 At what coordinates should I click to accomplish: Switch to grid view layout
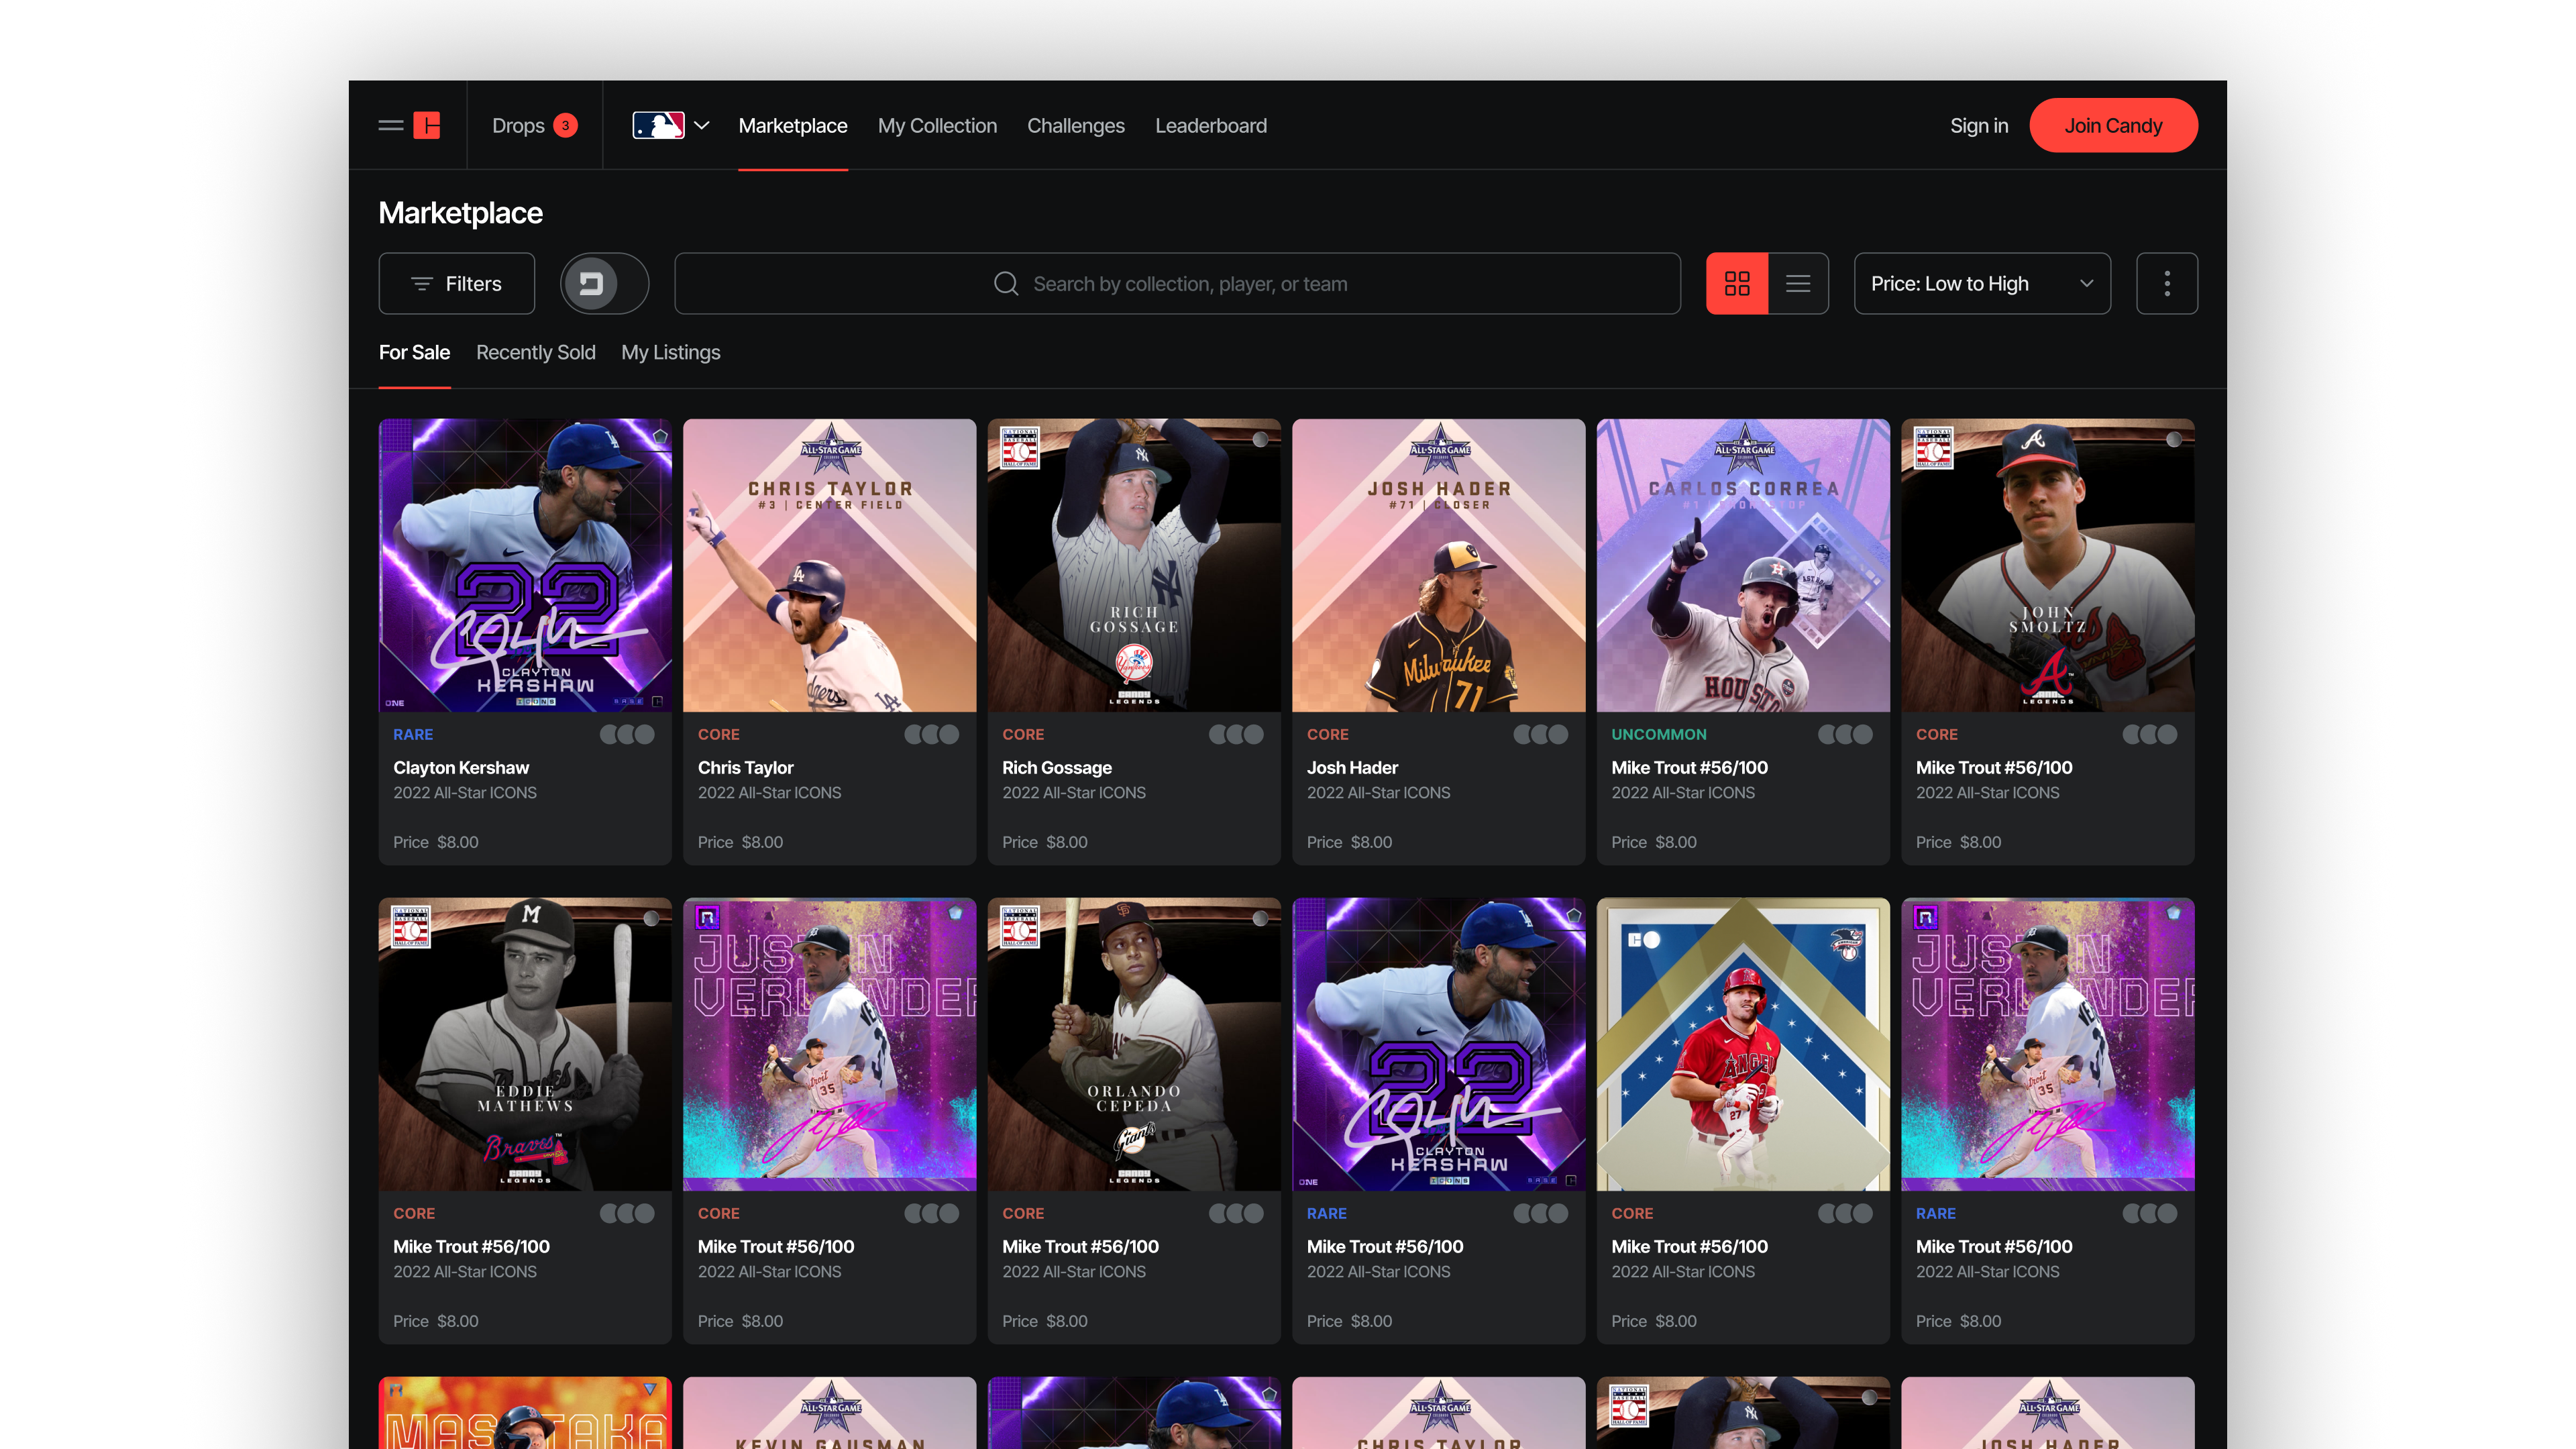click(x=1737, y=284)
